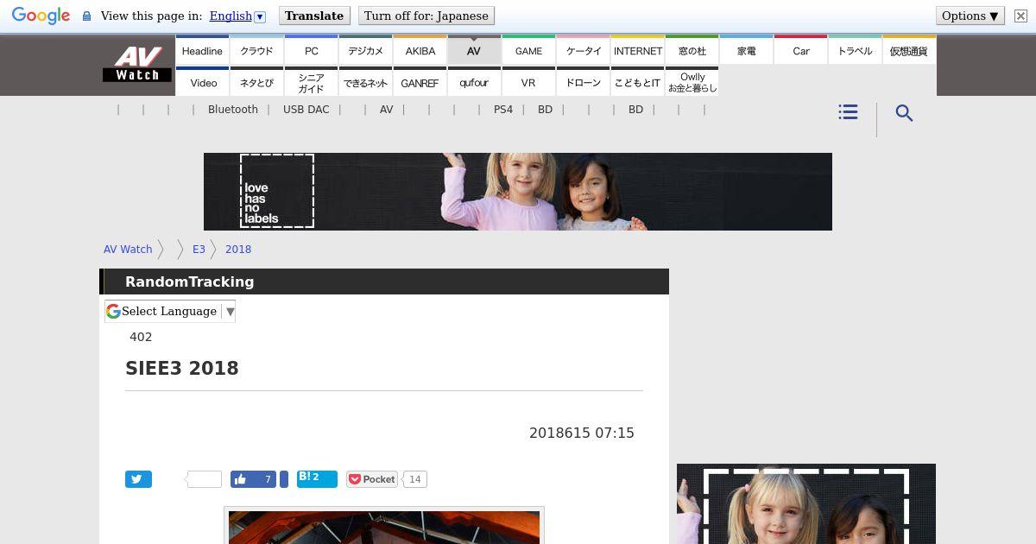Open the 家電 tab

(746, 51)
